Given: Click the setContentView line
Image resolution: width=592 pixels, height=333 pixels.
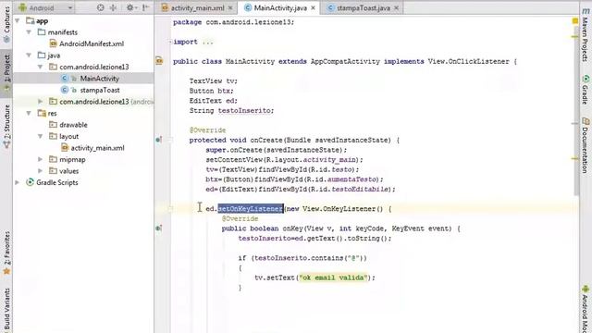Looking at the screenshot, I should tap(284, 160).
